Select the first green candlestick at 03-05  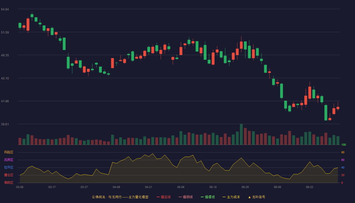coord(20,25)
